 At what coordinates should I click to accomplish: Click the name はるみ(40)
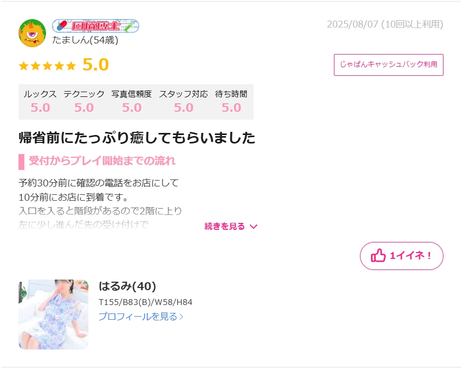pyautogui.click(x=128, y=286)
